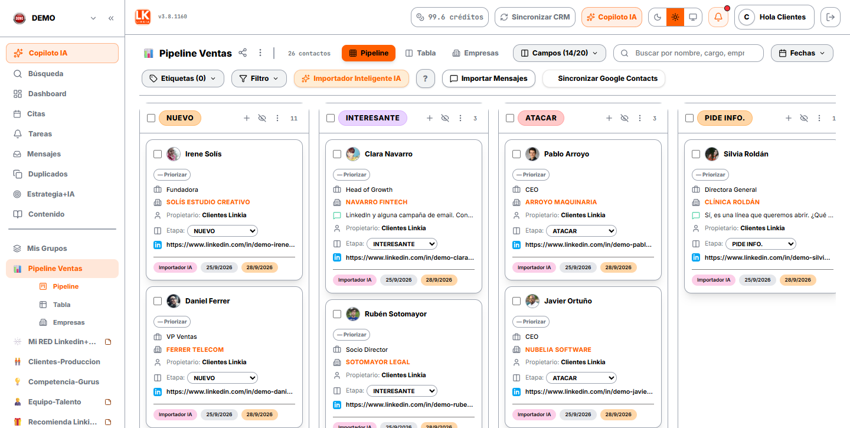Screen dimensions: 850x428
Task: Hide the INTERESANTE column
Action: pos(445,118)
